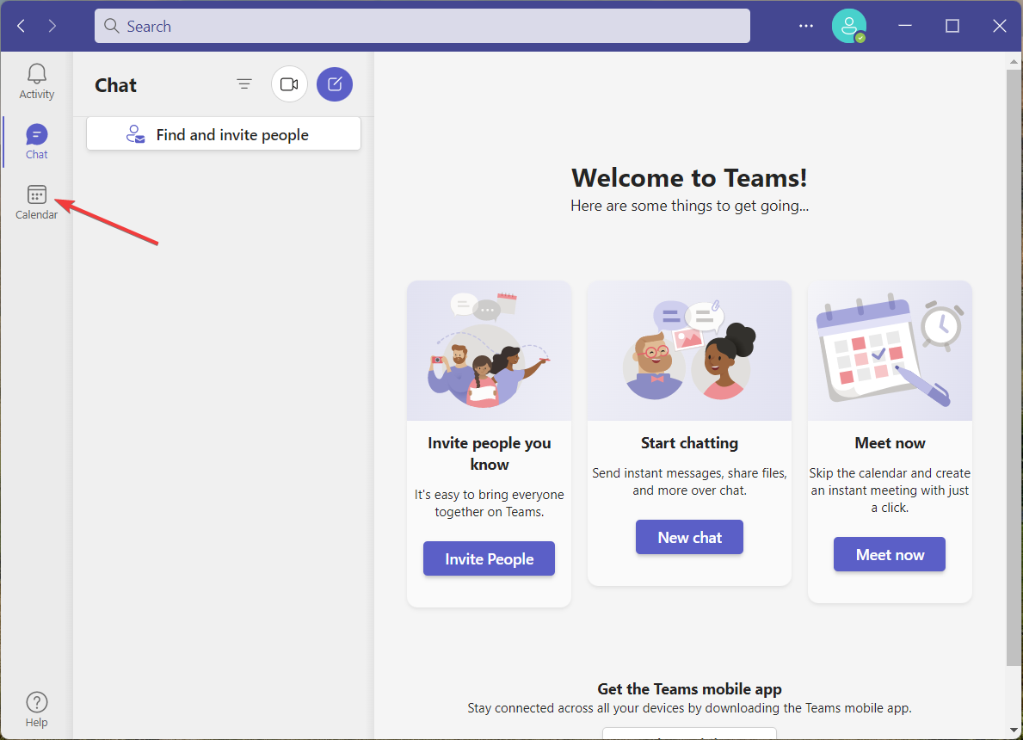Viewport: 1023px width, 740px height.
Task: Open the profile avatar menu
Action: [849, 26]
